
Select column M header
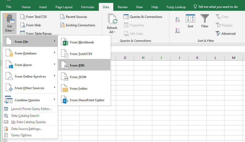[x=234, y=58]
